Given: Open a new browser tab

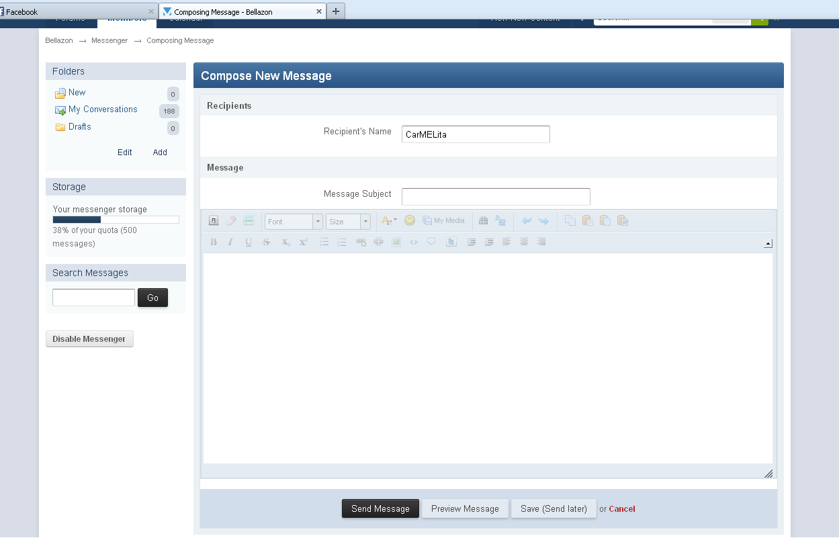Looking at the screenshot, I should 336,11.
